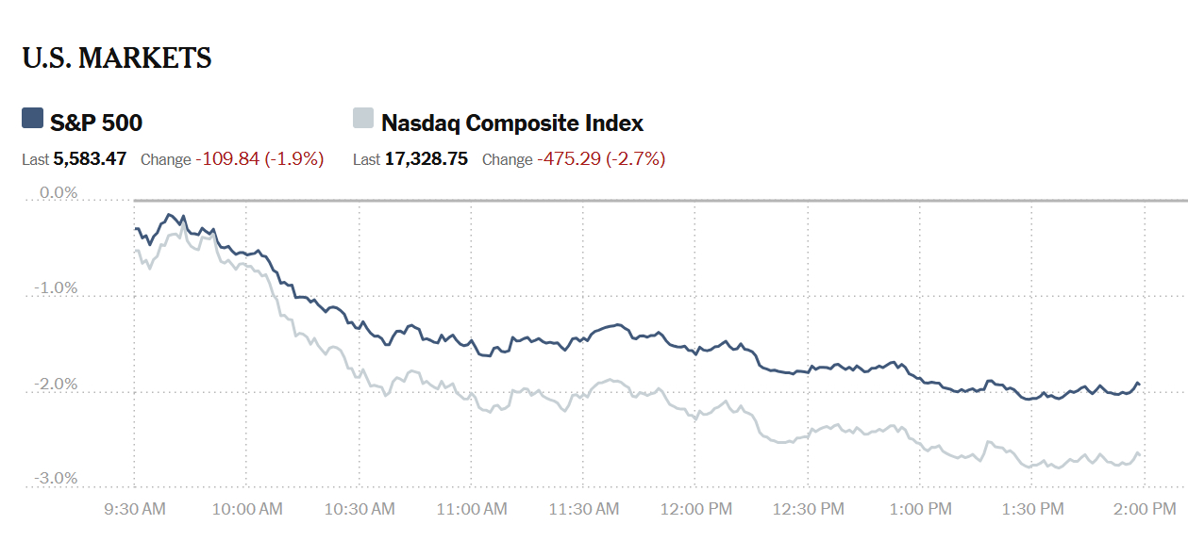Image resolution: width=1188 pixels, height=541 pixels.
Task: Click the 0.0% y-axis label
Action: (59, 193)
